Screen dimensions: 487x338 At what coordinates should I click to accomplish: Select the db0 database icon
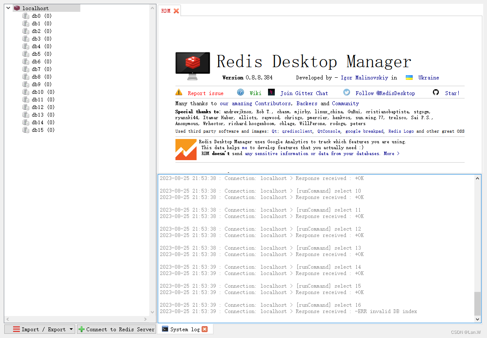(26, 16)
